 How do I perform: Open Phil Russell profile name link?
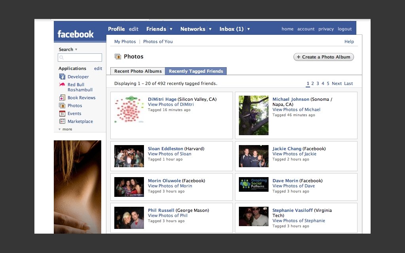[161, 210]
